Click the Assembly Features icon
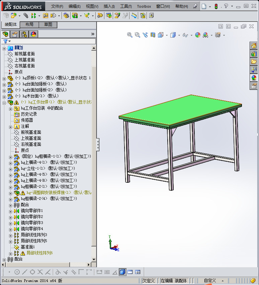This screenshot has width=259, height=285. point(75,16)
